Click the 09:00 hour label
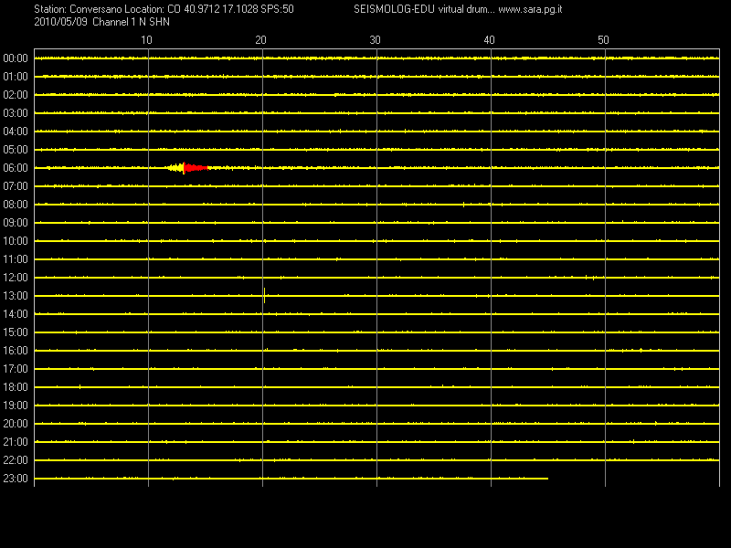 [16, 223]
